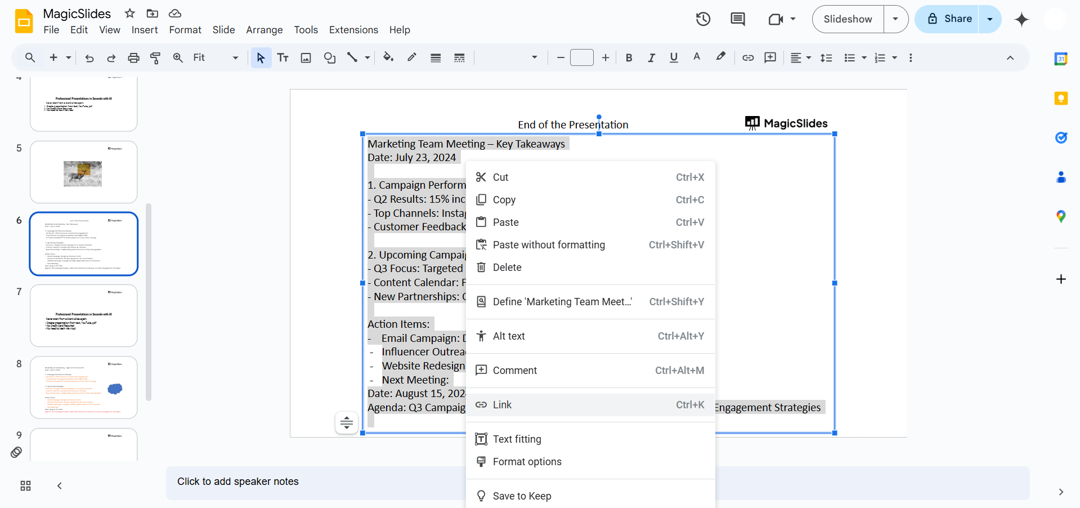Insert link from the toolbar
The image size is (1080, 508).
click(x=748, y=57)
